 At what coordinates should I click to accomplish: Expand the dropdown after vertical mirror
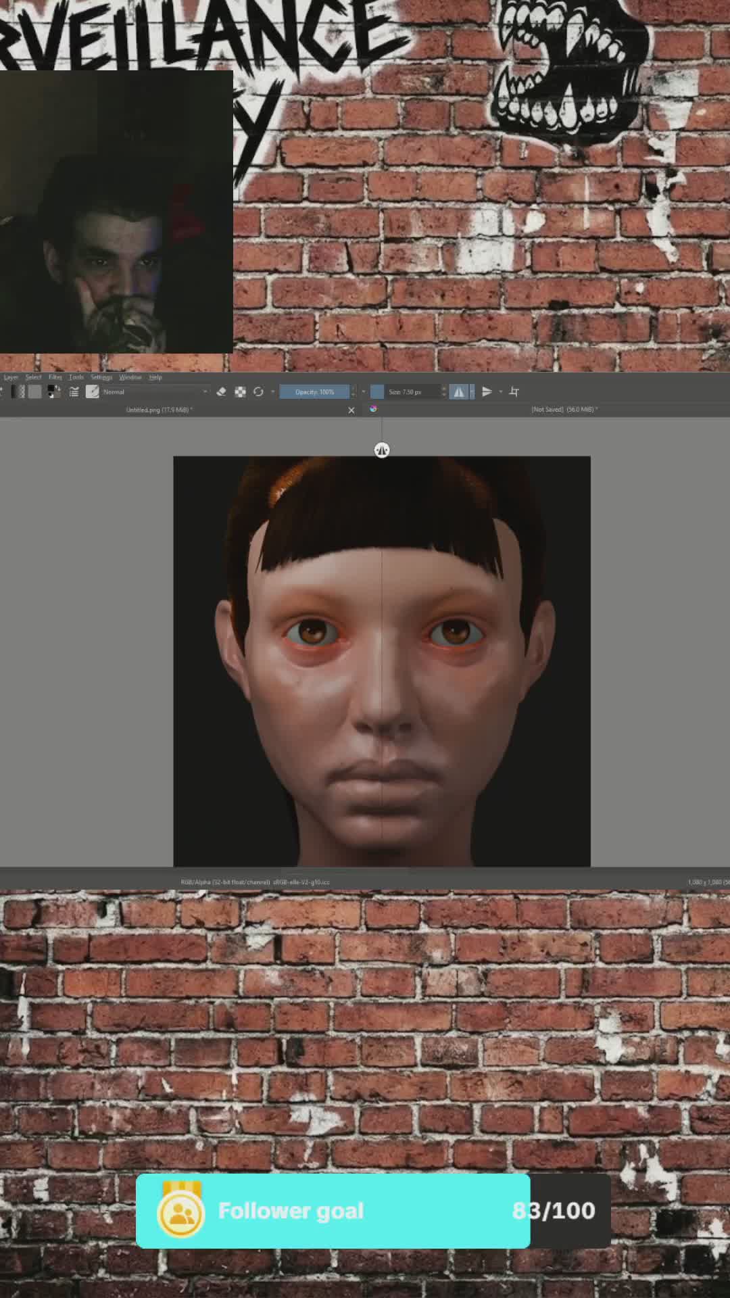tap(501, 391)
